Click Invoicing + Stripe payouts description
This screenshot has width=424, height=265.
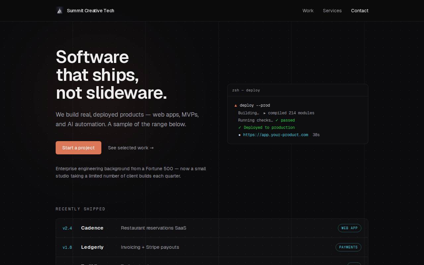pos(150,247)
